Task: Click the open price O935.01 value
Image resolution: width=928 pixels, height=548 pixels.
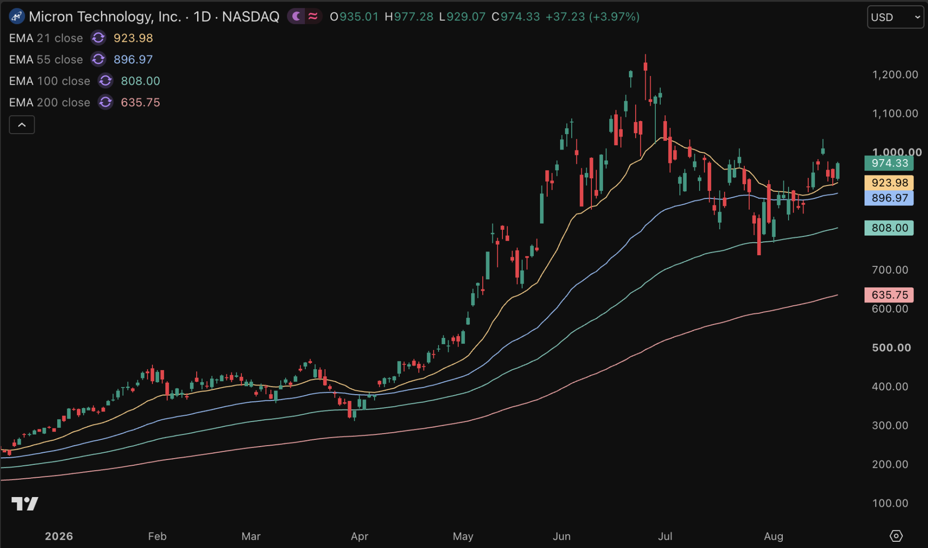Action: [x=354, y=17]
